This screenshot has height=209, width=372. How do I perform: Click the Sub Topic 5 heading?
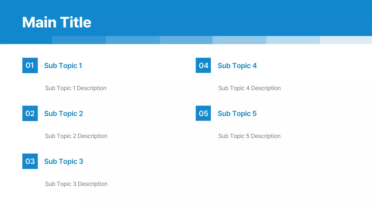(237, 113)
